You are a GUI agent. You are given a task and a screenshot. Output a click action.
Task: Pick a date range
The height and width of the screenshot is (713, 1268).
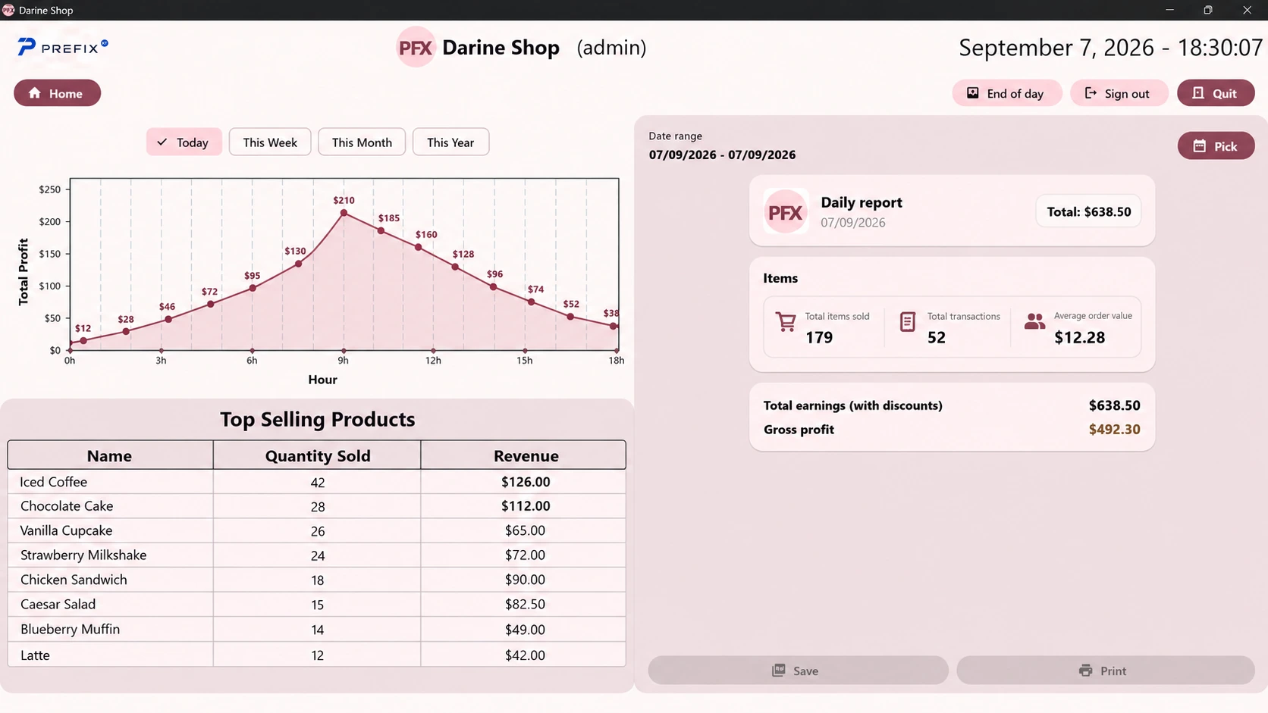click(1216, 146)
